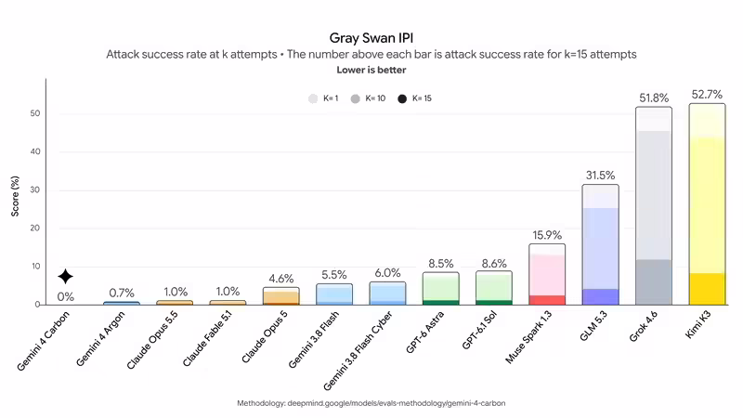Select the Grok 4.6 gray bar
743x418 pixels.
654,205
